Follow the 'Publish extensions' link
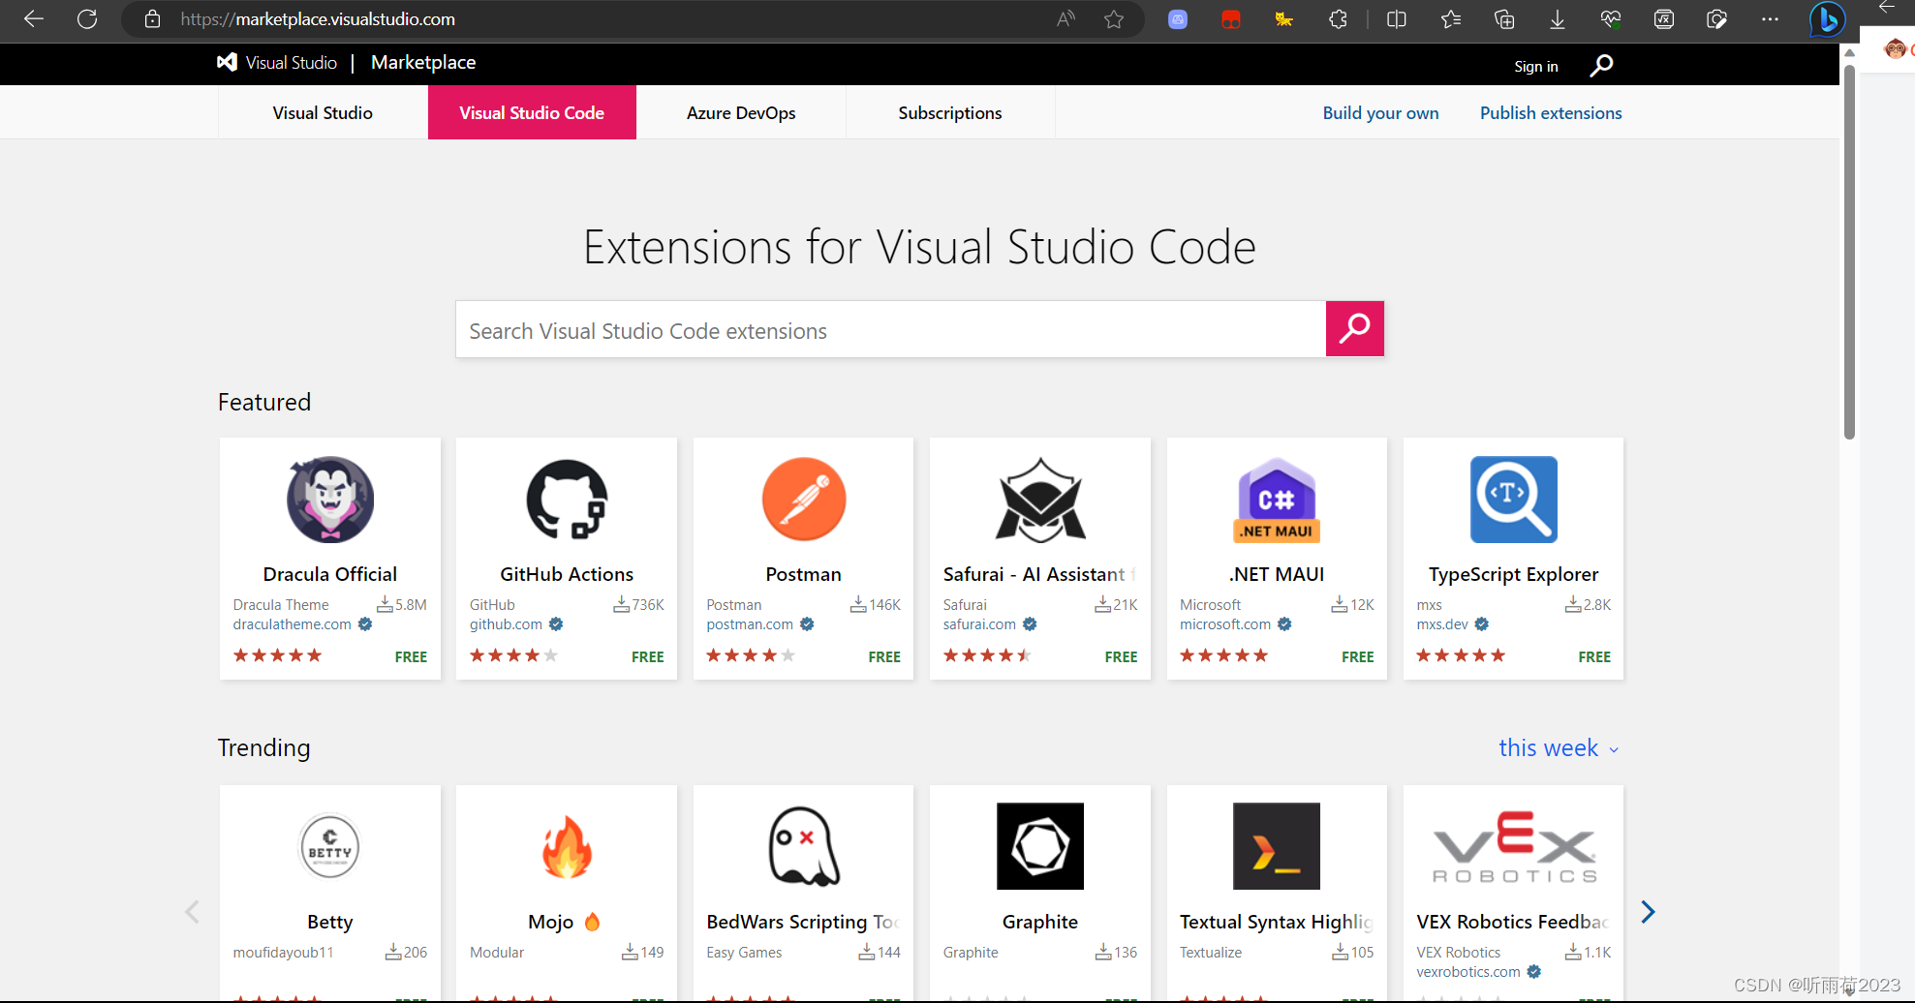The width and height of the screenshot is (1915, 1003). pos(1551,113)
